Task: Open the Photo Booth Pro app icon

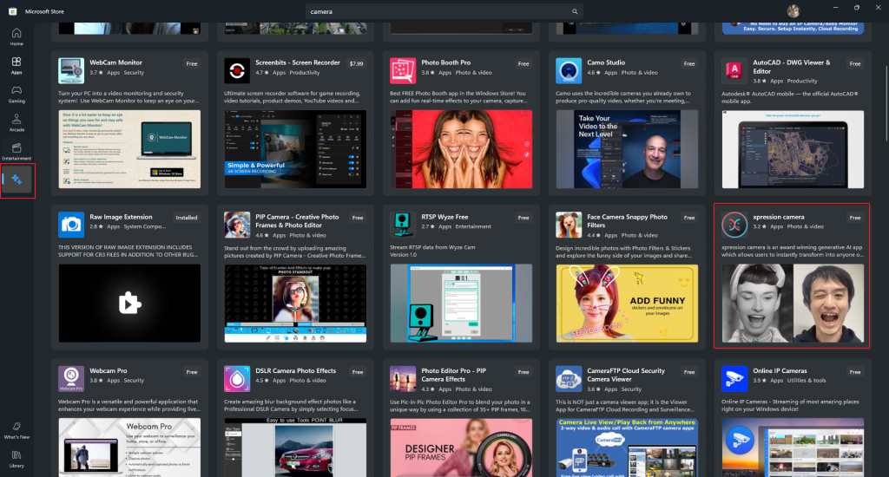Action: tap(403, 71)
